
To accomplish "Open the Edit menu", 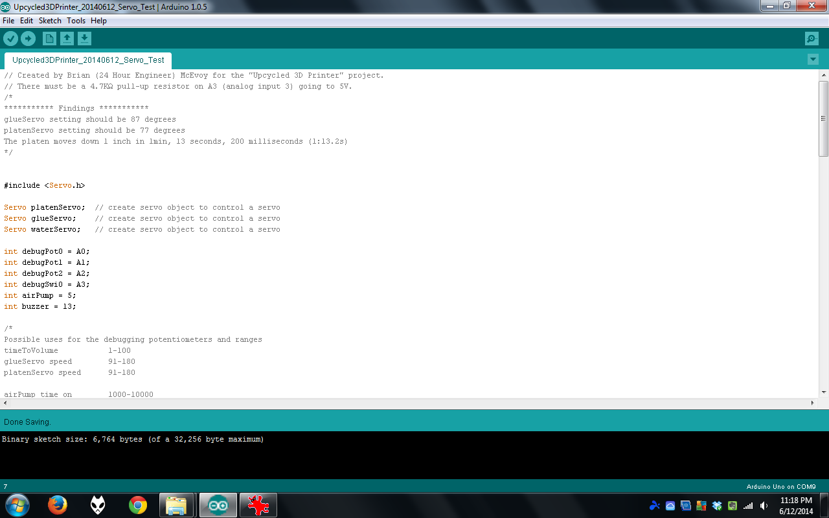I will tap(27, 21).
